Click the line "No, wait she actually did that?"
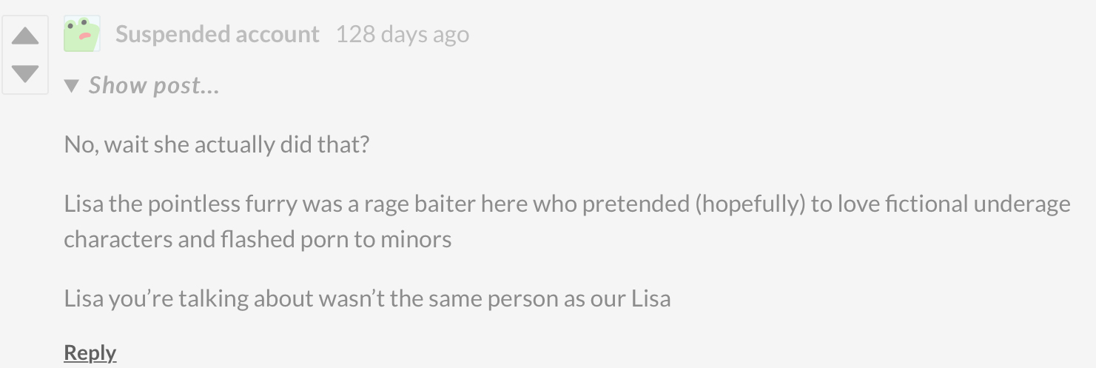This screenshot has width=1096, height=368. (x=216, y=144)
